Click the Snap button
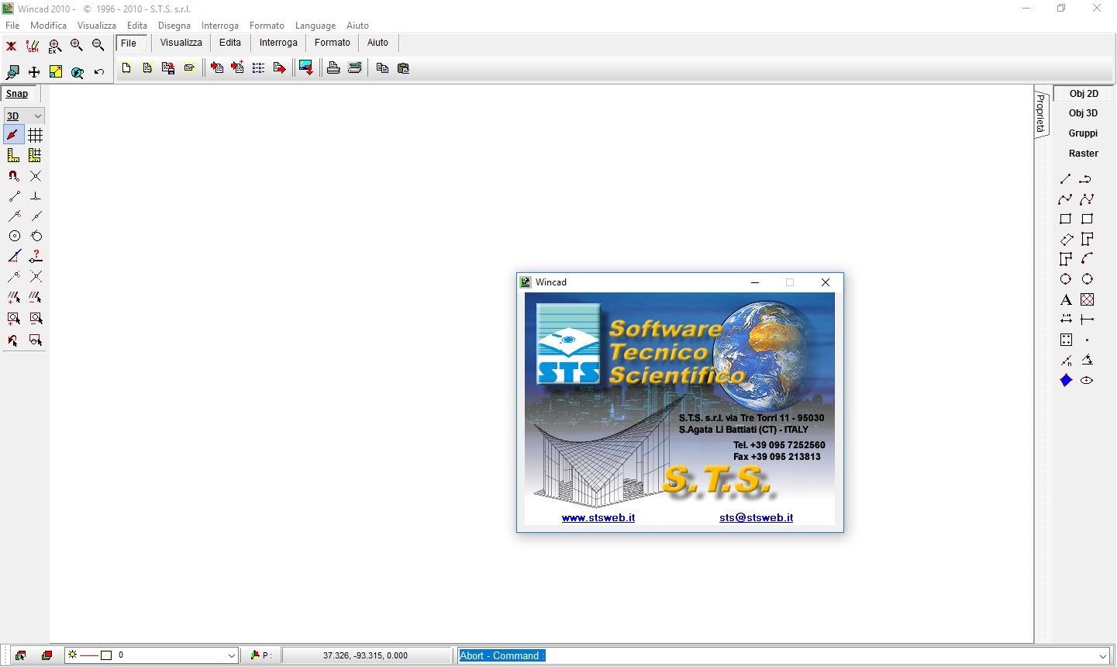This screenshot has width=1117, height=667. 17,94
